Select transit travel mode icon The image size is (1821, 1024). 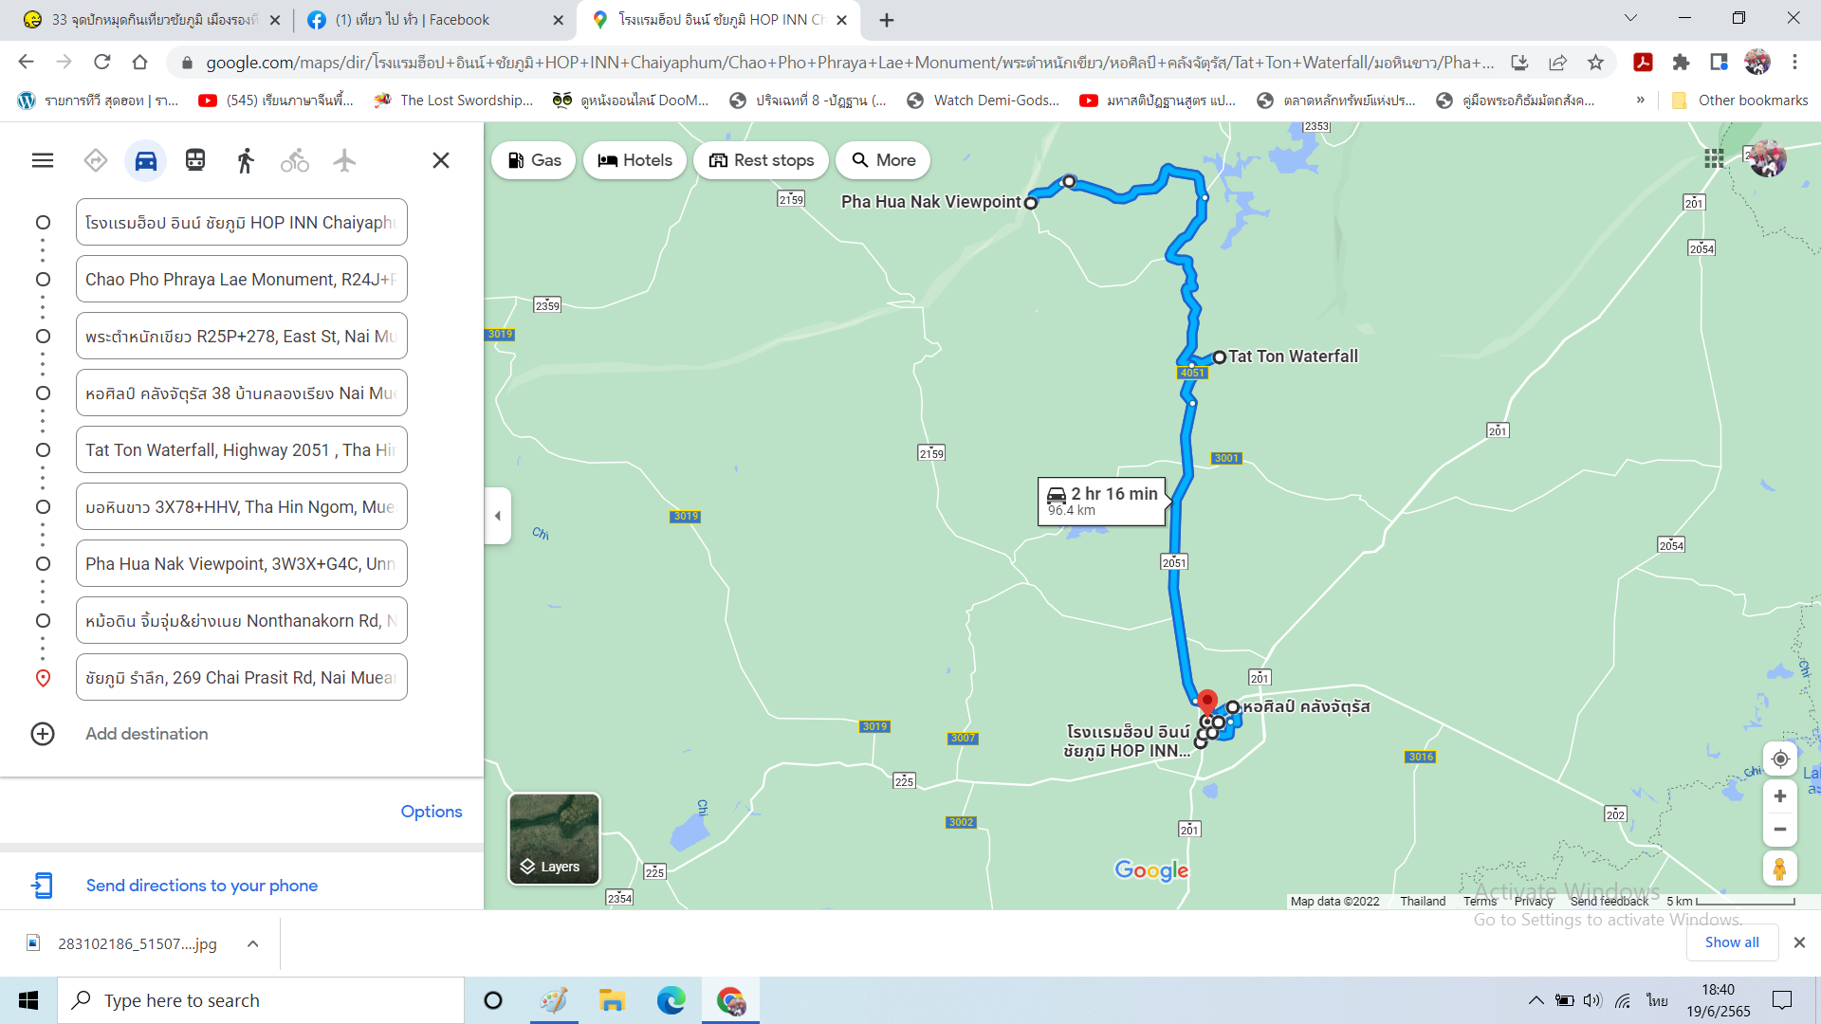195,160
